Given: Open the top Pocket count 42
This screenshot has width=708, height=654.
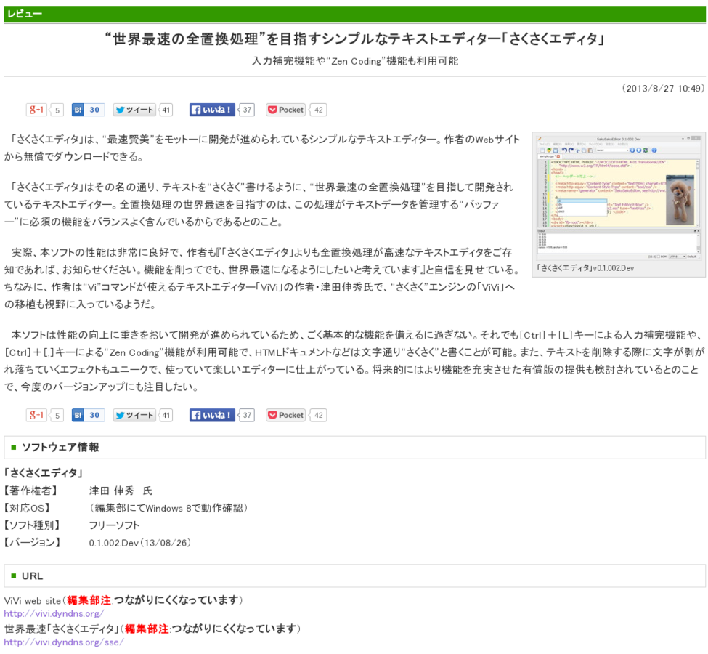Looking at the screenshot, I should [x=319, y=110].
